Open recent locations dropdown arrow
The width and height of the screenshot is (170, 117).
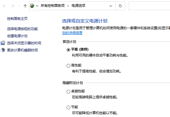point(19,6)
